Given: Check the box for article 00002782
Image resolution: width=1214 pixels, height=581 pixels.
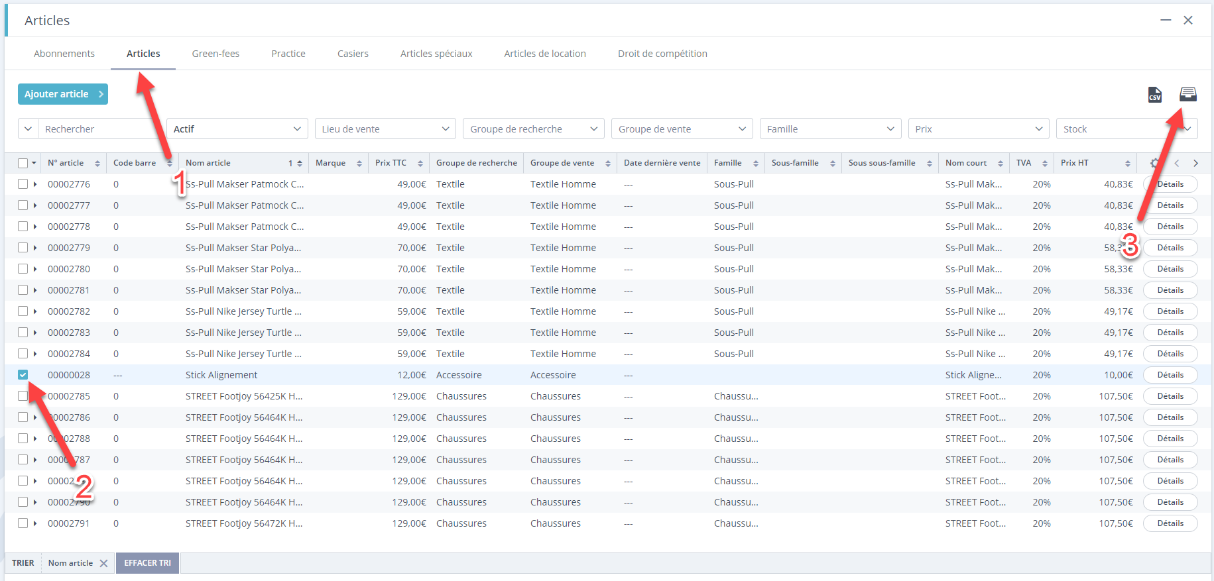Looking at the screenshot, I should pyautogui.click(x=23, y=311).
